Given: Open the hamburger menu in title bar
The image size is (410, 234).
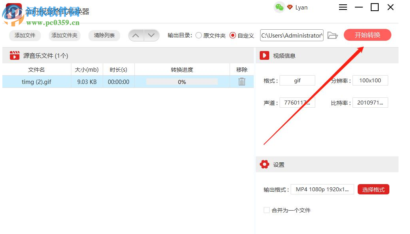Looking at the screenshot, I should click(343, 7).
